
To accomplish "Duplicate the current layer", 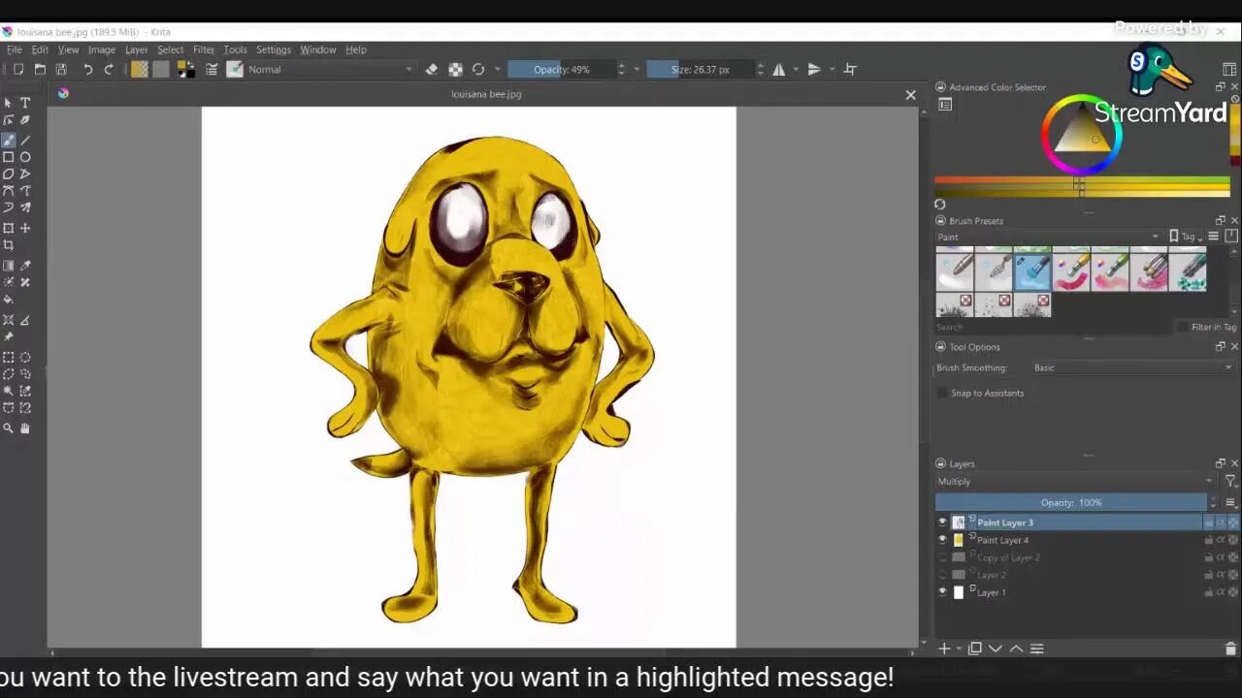I will coord(975,649).
